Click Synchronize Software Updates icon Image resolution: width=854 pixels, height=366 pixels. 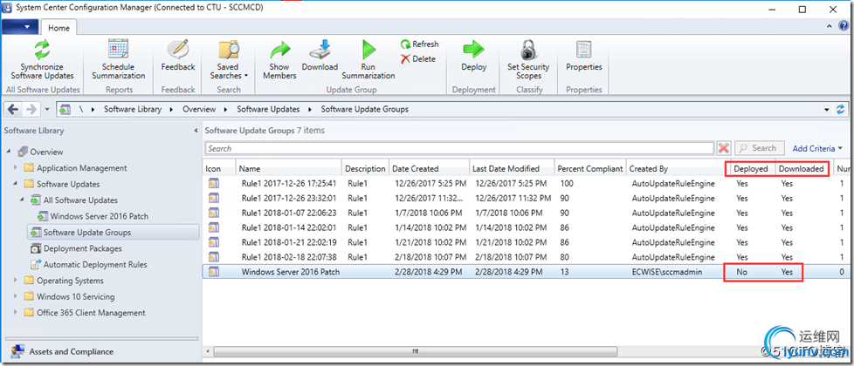point(42,50)
